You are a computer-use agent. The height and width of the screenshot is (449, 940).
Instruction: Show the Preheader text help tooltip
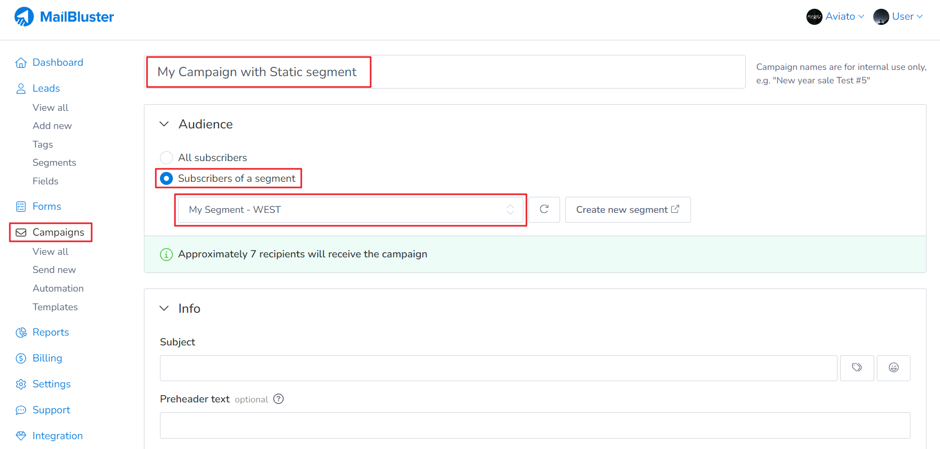pyautogui.click(x=278, y=399)
